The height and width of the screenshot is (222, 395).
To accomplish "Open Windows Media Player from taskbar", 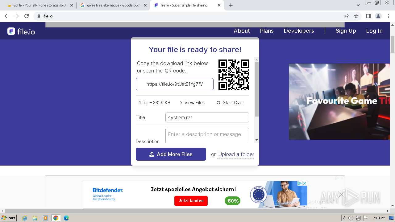I will pyautogui.click(x=45, y=218).
